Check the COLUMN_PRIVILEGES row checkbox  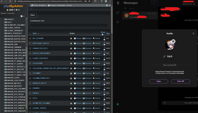point(30,78)
